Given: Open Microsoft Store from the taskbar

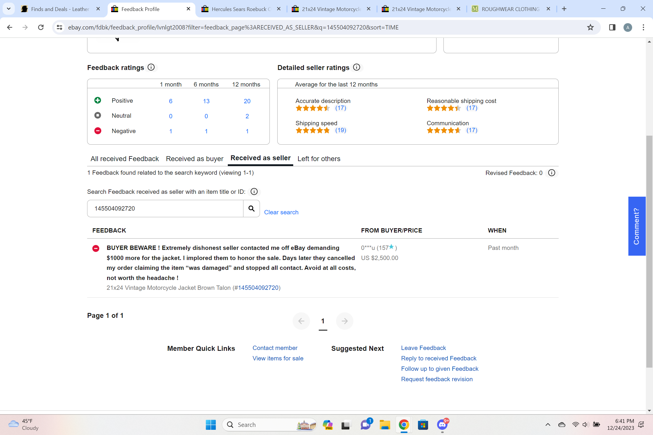Looking at the screenshot, I should tap(423, 425).
